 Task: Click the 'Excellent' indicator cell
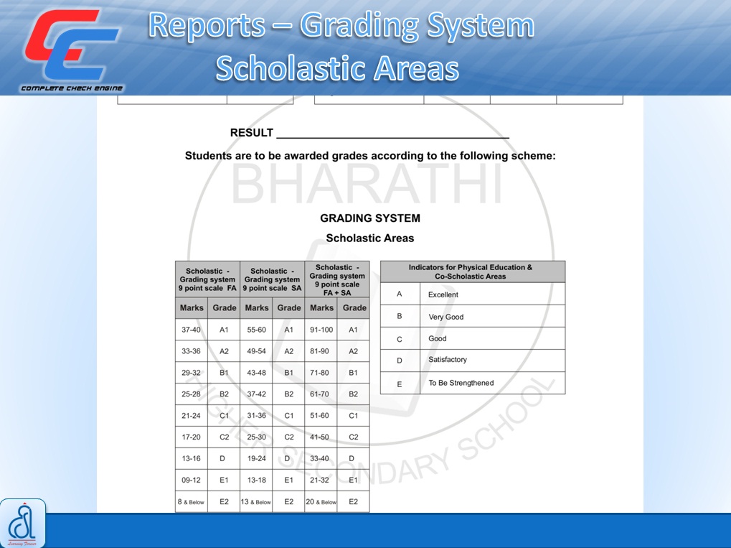(492, 294)
